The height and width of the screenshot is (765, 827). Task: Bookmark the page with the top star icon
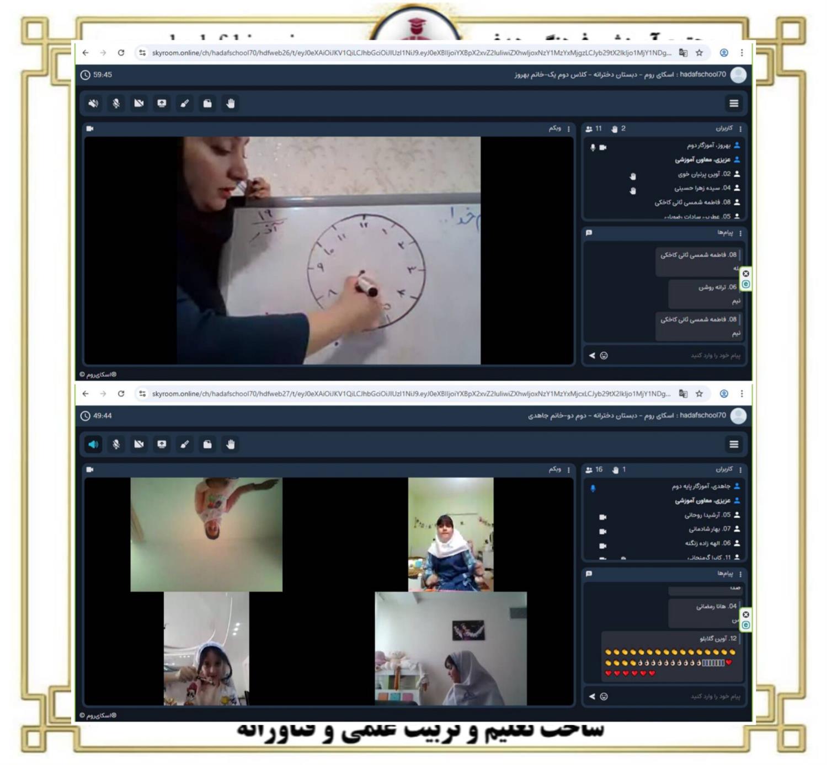(x=700, y=53)
